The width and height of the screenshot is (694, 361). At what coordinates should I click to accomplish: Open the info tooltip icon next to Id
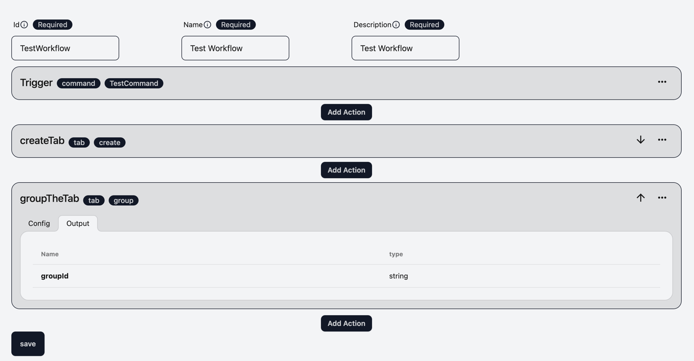click(25, 24)
